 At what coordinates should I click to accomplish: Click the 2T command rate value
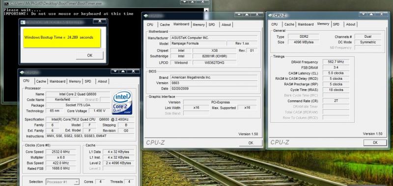click(x=336, y=101)
